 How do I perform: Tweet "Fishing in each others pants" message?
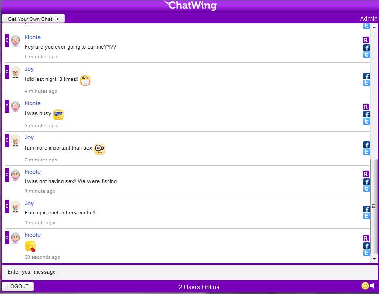tap(366, 216)
